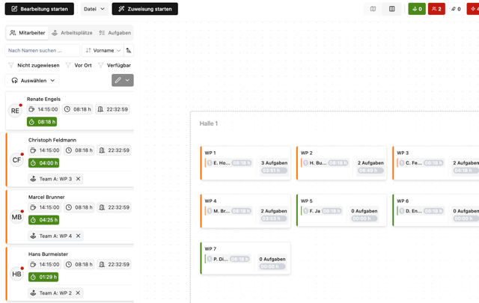Click the red employees counter badge
Viewport: 479px width, 303px height.
pyautogui.click(x=436, y=9)
